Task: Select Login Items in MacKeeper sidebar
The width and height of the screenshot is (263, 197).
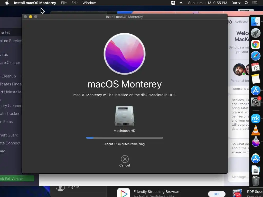Action: click(x=6, y=122)
